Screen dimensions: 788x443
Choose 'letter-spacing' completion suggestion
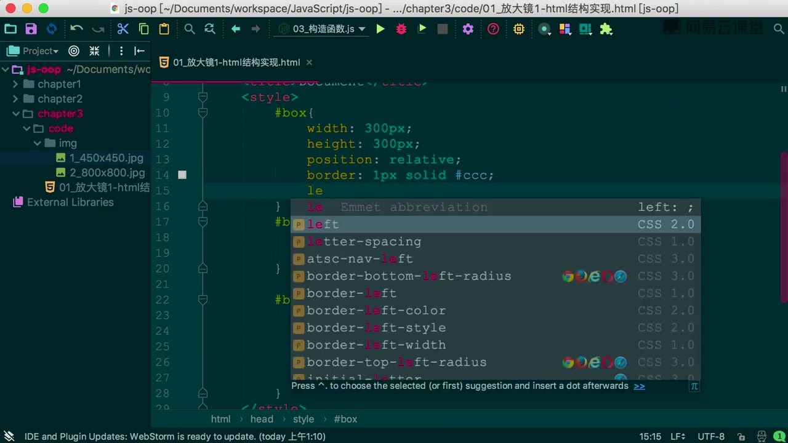tap(496, 242)
